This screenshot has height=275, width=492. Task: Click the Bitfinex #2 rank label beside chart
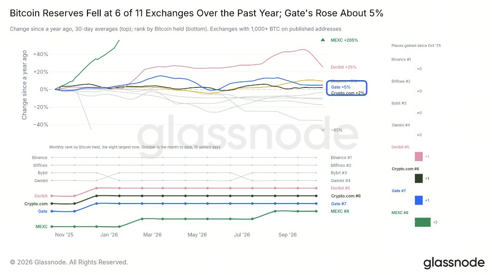tap(341, 165)
